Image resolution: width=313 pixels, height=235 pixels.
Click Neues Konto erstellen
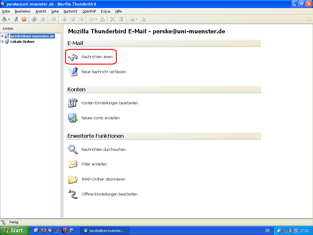point(100,118)
